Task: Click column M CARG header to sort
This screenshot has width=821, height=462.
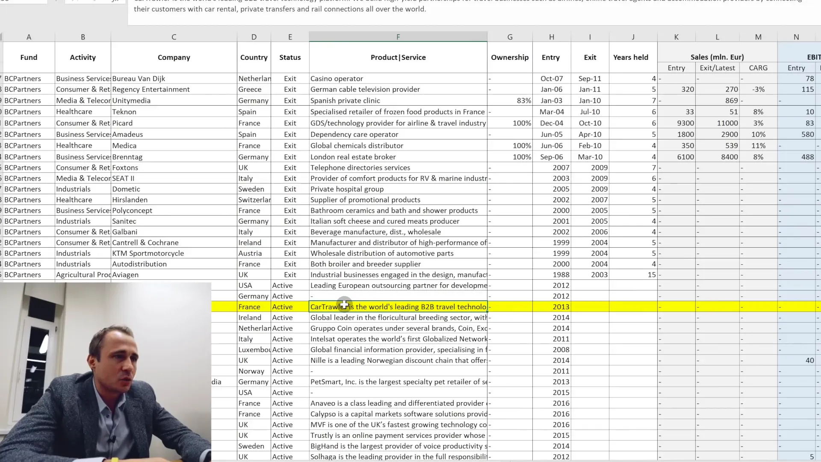Action: tap(758, 67)
